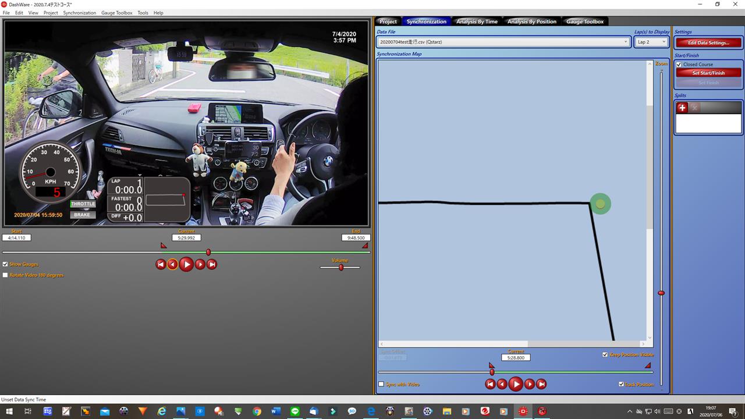The image size is (745, 419).
Task: Open the Synchronization menu
Action: coord(79,13)
